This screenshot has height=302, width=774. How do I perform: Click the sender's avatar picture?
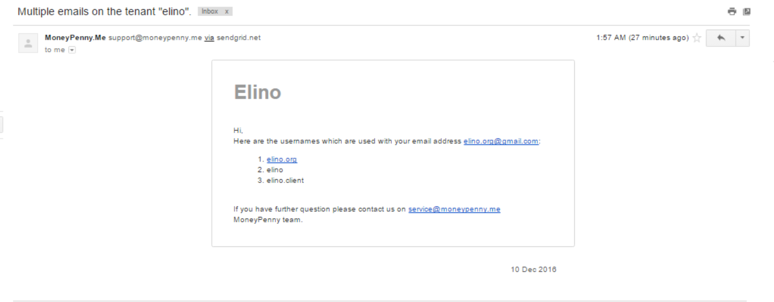[x=28, y=43]
